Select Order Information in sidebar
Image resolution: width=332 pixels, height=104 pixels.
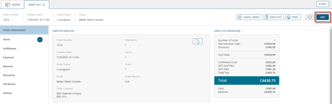coord(24,30)
